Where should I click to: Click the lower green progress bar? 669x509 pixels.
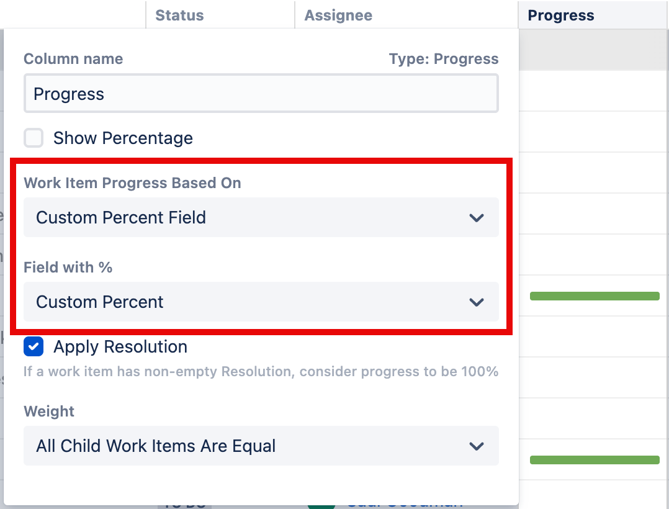(594, 460)
